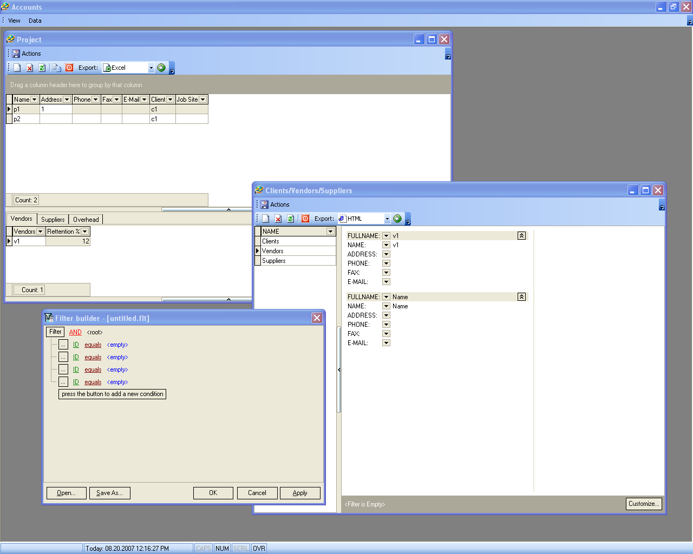693x554 pixels.
Task: Click green export arrow in Clients/Vendors/Suppliers toolbar
Action: coord(397,219)
